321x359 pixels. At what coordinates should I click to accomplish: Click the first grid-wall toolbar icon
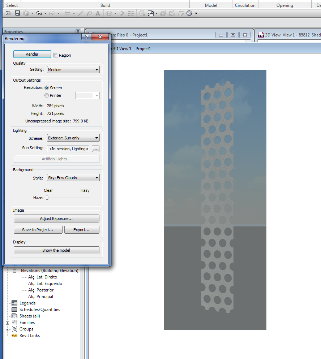163,13
